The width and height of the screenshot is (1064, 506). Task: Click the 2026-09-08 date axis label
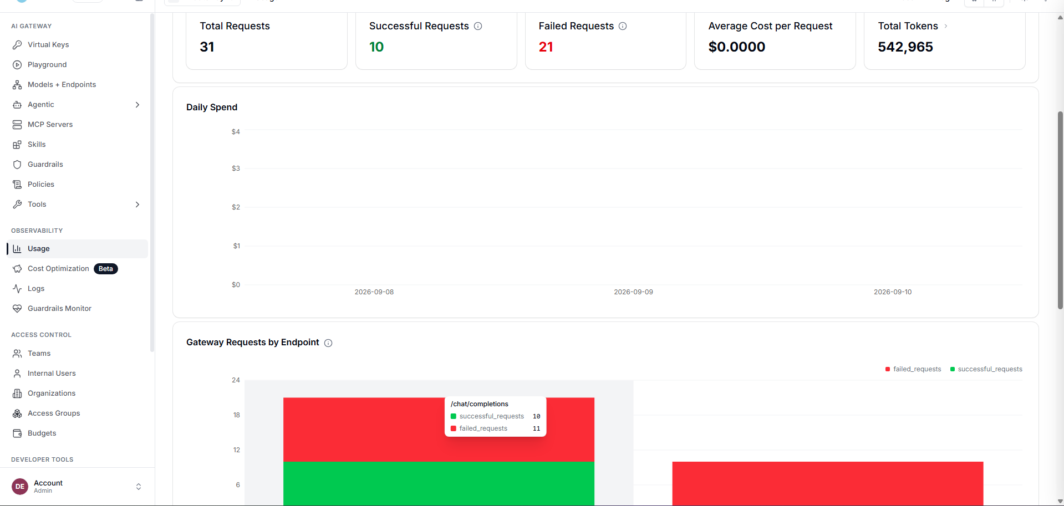tap(374, 292)
